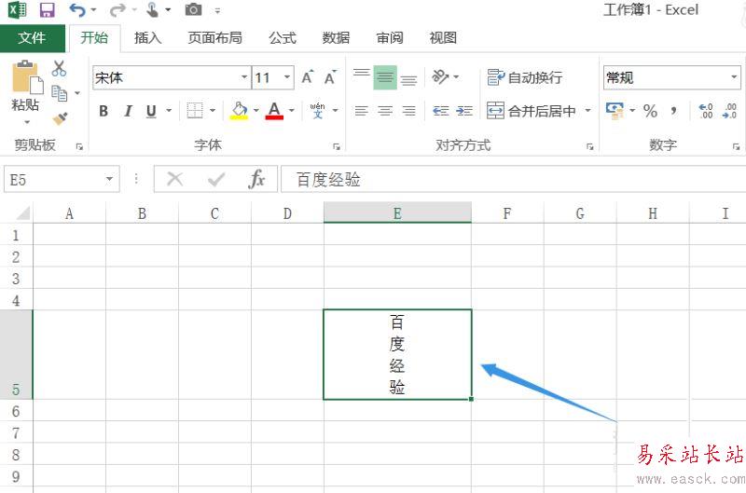
Task: Open the fill color dropdown arrow
Action: [256, 111]
